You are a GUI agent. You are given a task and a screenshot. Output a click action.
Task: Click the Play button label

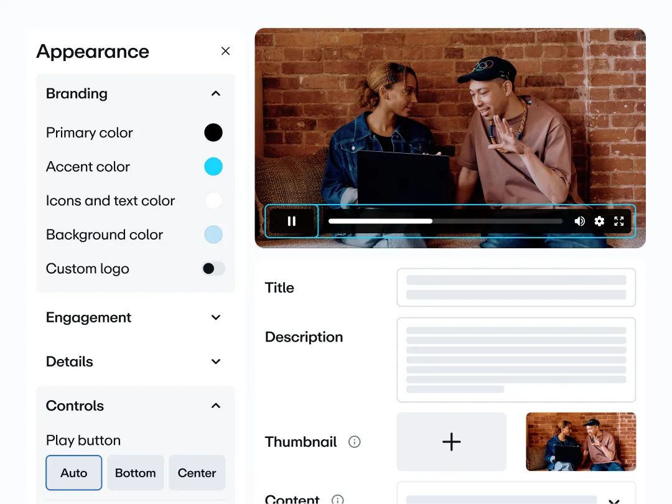coord(83,441)
